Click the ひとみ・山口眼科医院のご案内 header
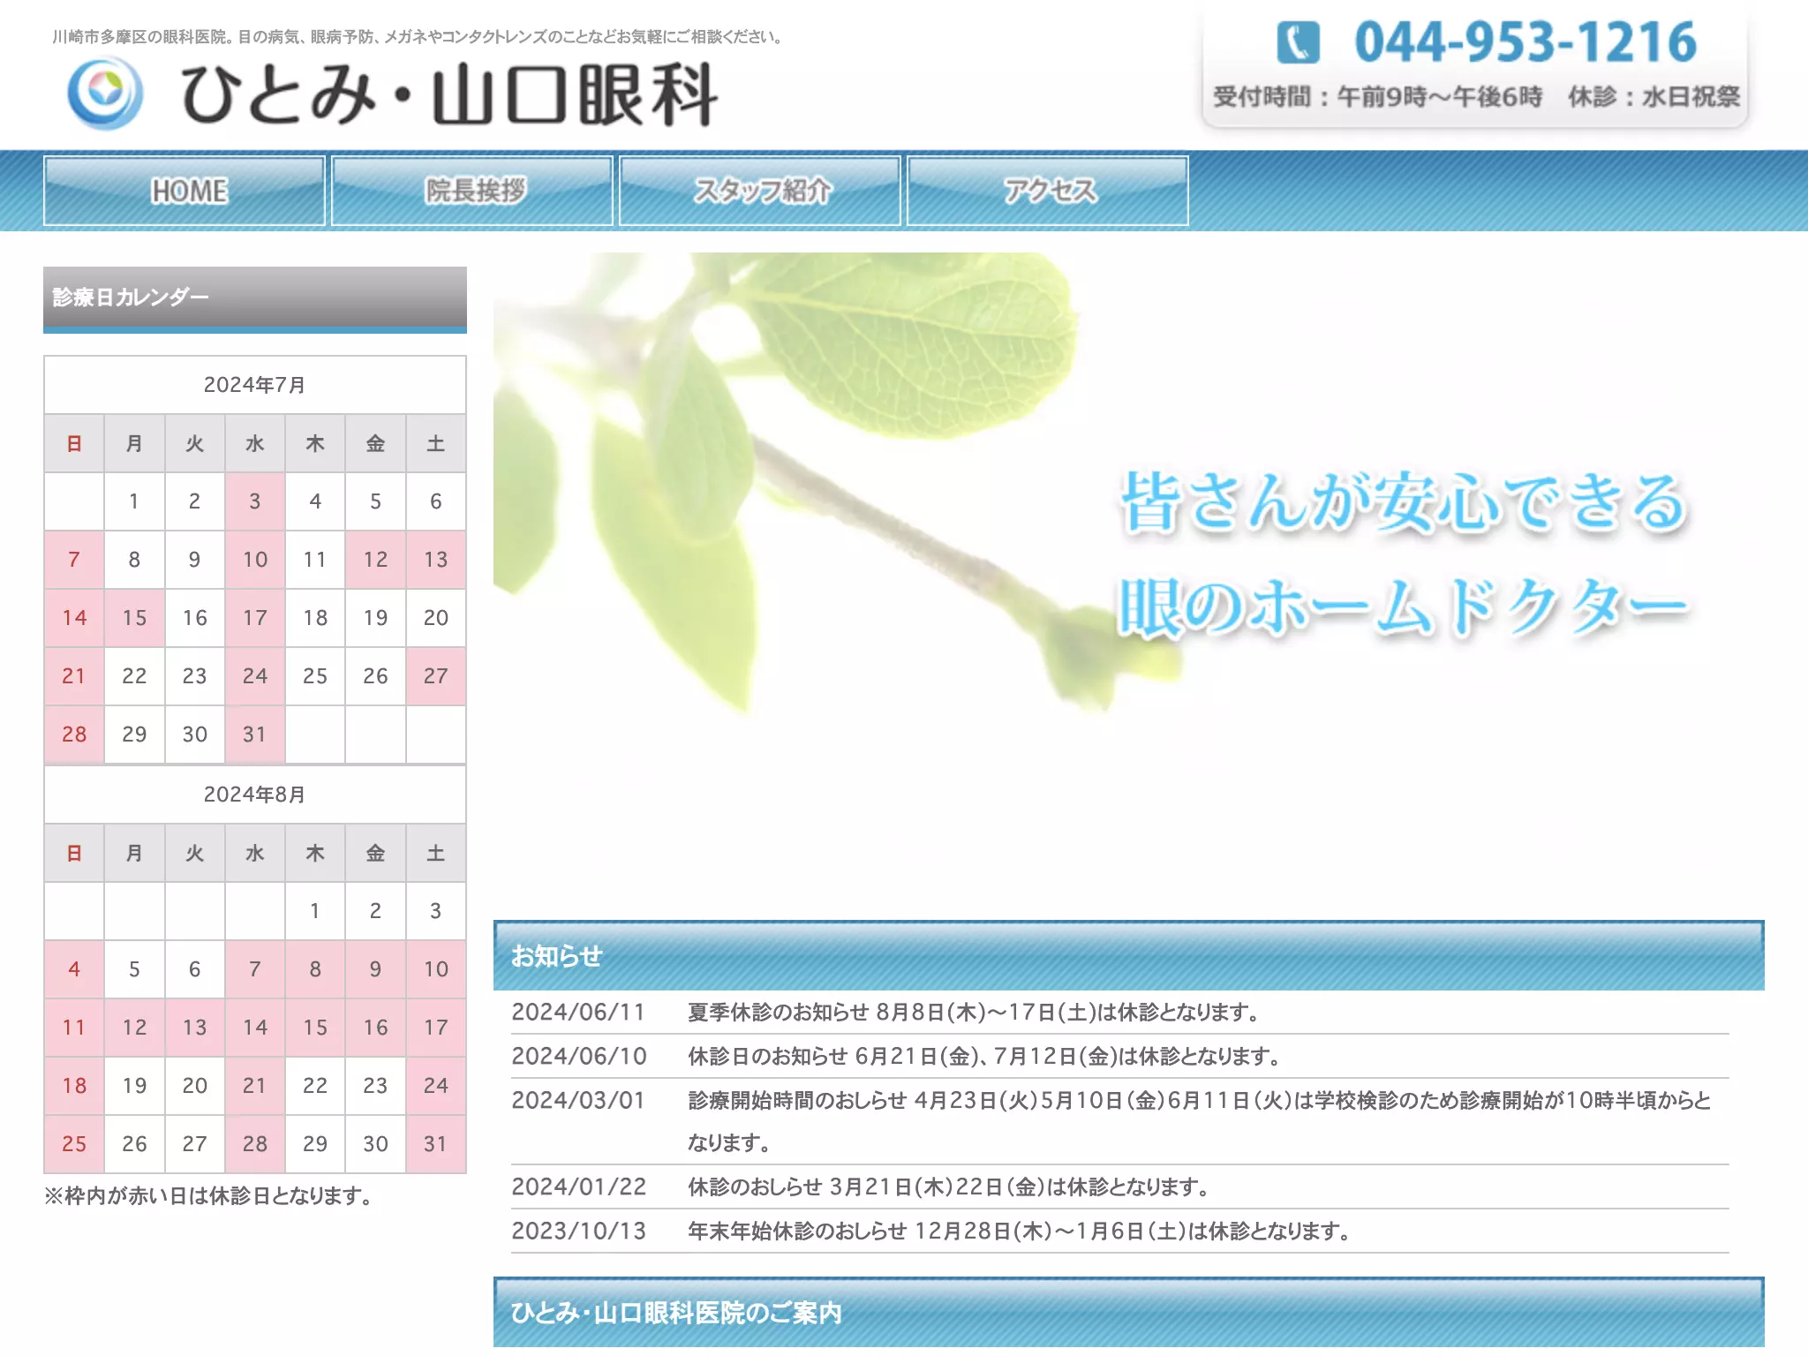The height and width of the screenshot is (1356, 1808). tap(1128, 1313)
